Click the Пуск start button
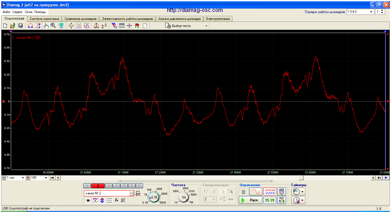Image resolution: width=391 pixels, height=212 pixels. pos(250,200)
